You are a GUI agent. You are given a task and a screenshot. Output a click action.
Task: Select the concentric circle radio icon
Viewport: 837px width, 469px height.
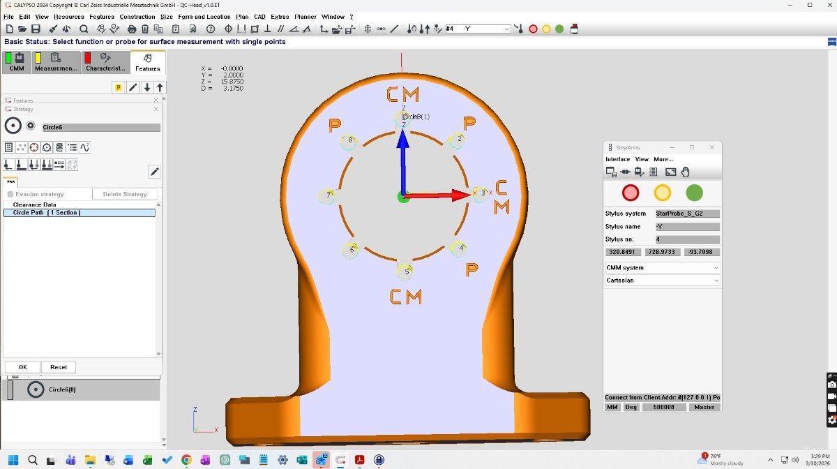pos(31,126)
